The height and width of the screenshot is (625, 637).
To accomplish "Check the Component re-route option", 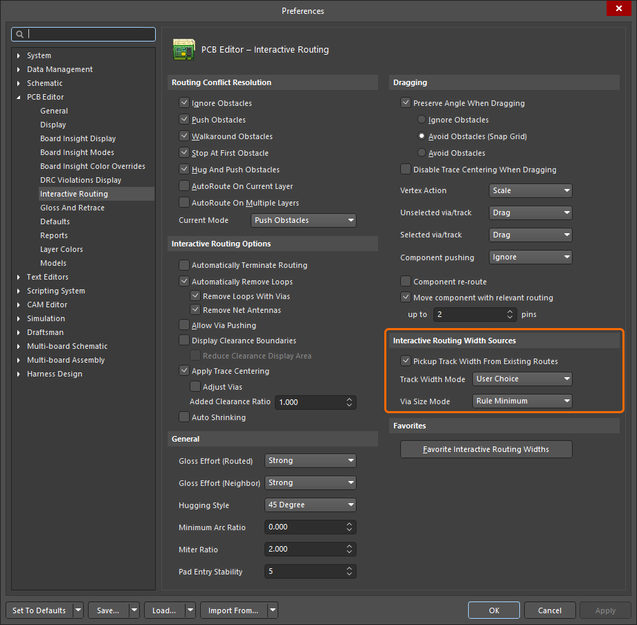I will click(x=406, y=282).
